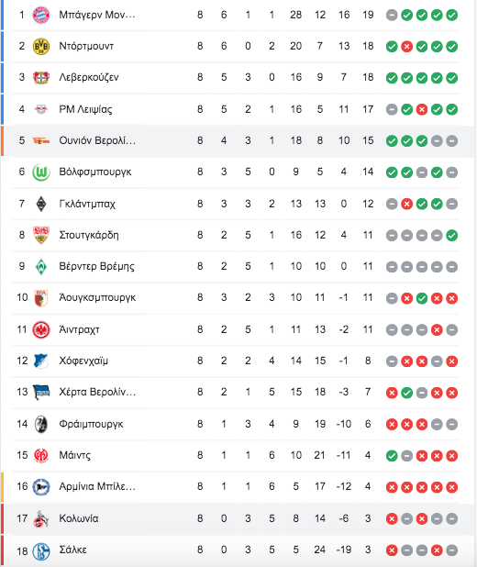
Task: Click the Schalke blue crest
Action: click(41, 551)
